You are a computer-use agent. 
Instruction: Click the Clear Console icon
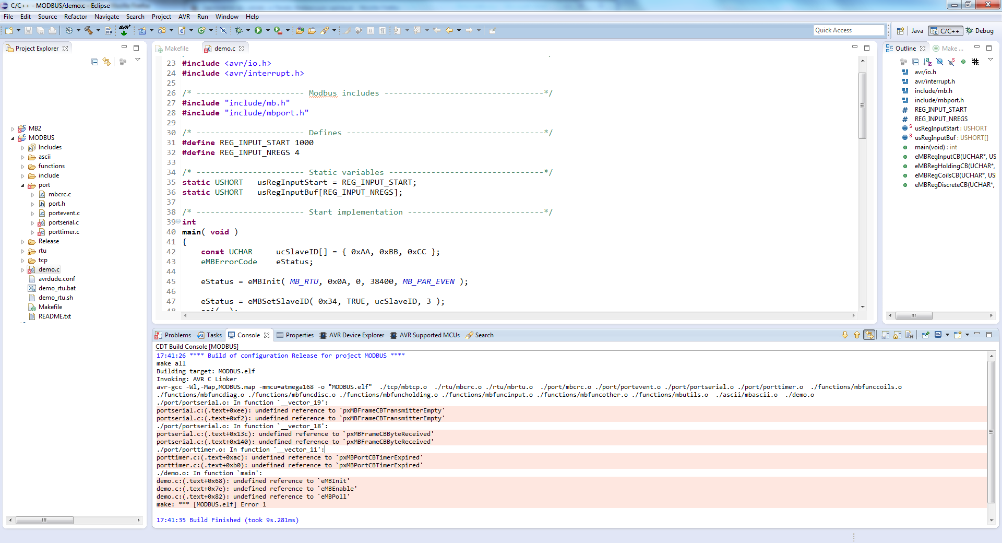tap(909, 335)
